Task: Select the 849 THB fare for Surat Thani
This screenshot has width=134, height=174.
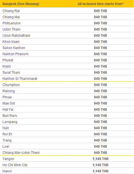Action: 100,73
